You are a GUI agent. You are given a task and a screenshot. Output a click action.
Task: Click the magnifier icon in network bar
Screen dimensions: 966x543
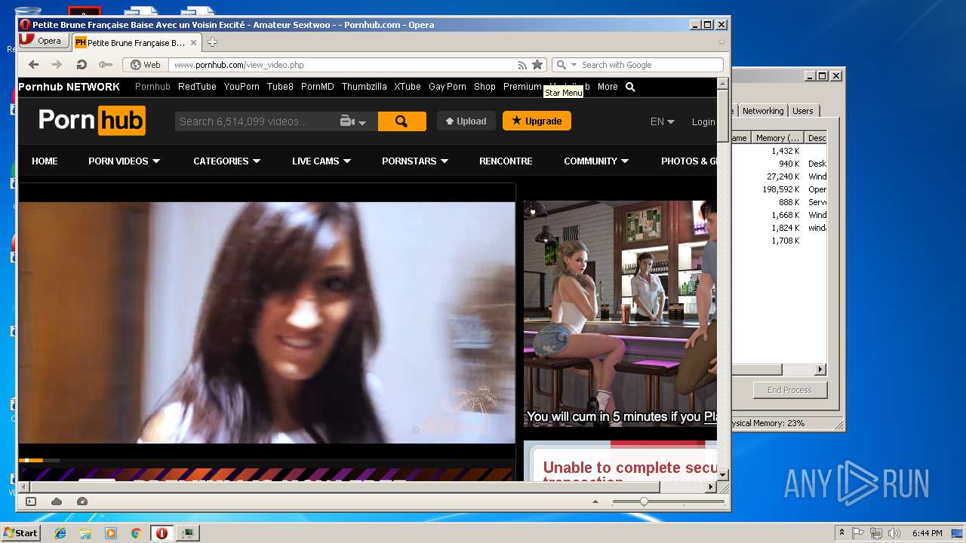click(630, 87)
